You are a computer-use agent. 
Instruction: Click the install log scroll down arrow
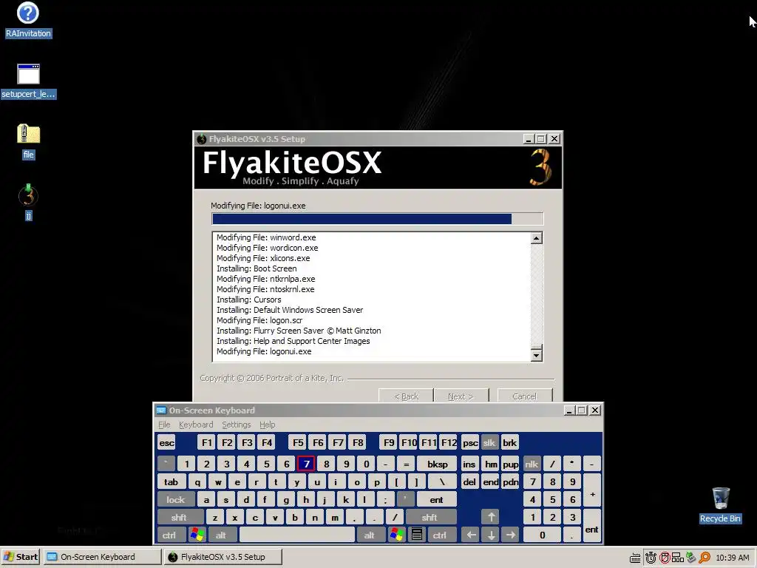[x=537, y=356]
